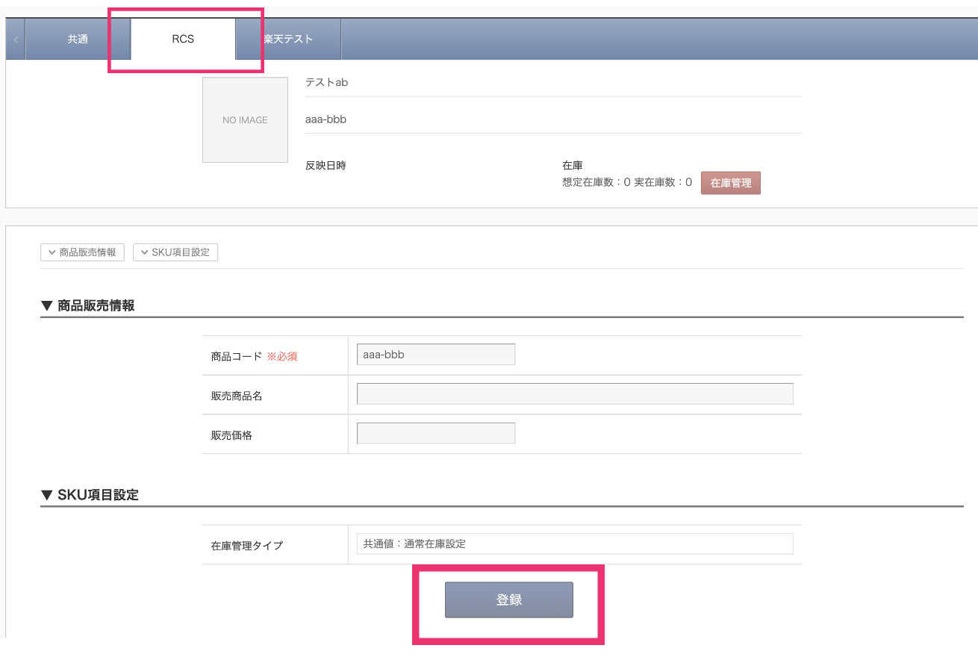
Task: Click the left scroll arrow beside tabs
Action: [15, 39]
